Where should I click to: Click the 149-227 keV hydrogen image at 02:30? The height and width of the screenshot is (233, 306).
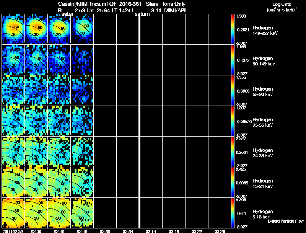pos(13,29)
